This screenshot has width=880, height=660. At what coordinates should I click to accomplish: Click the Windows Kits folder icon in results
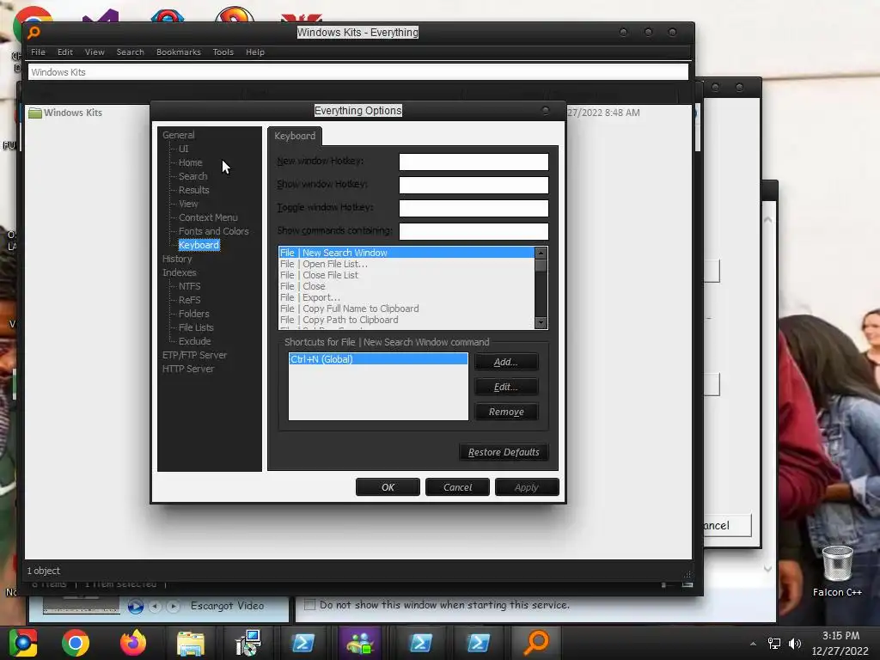35,113
